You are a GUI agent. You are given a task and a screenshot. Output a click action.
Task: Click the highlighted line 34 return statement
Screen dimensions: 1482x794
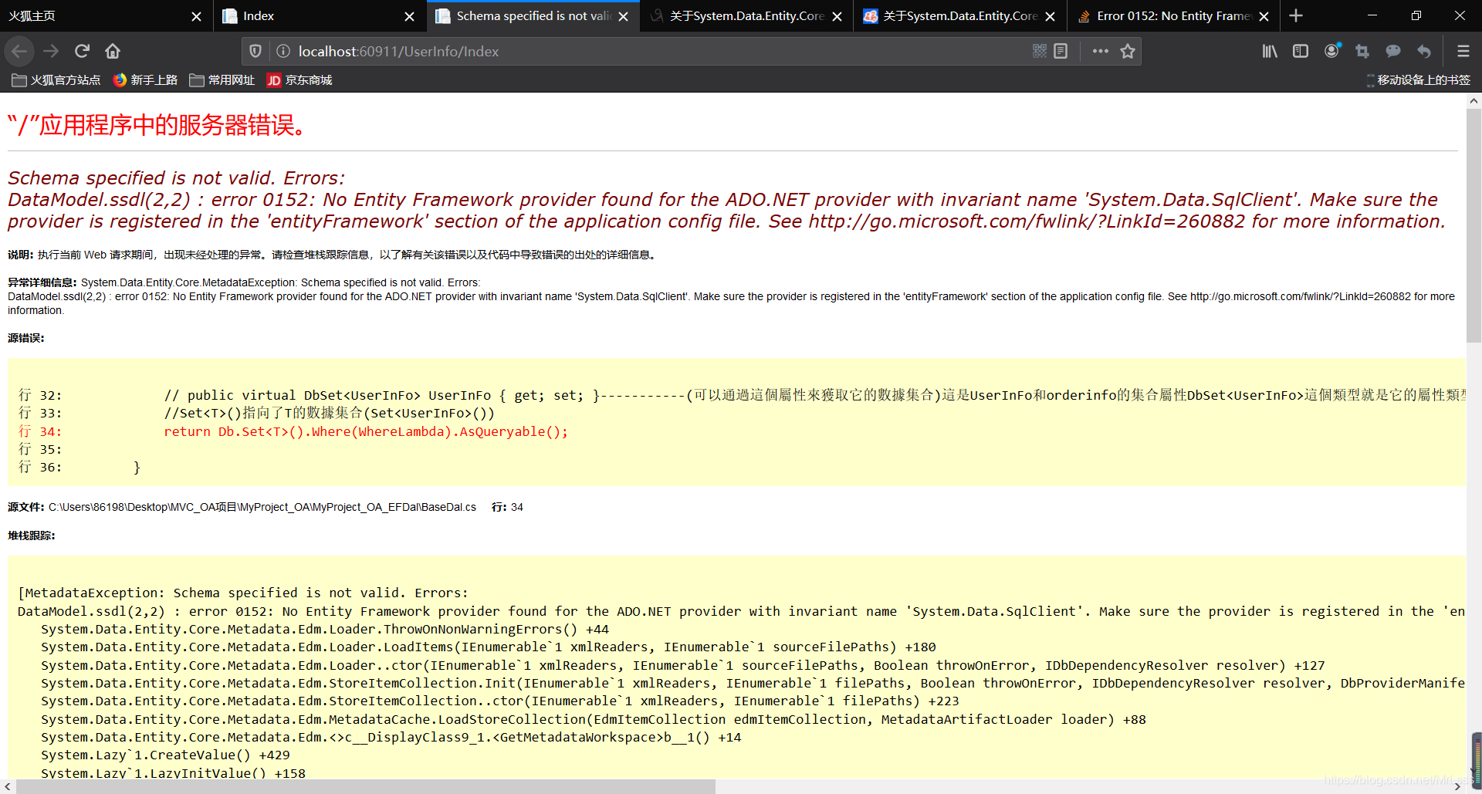tap(366, 432)
